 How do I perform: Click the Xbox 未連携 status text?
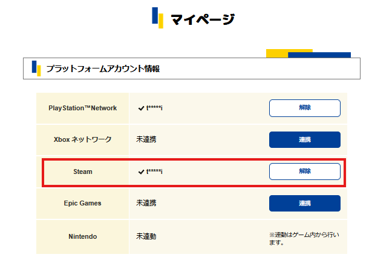point(146,139)
